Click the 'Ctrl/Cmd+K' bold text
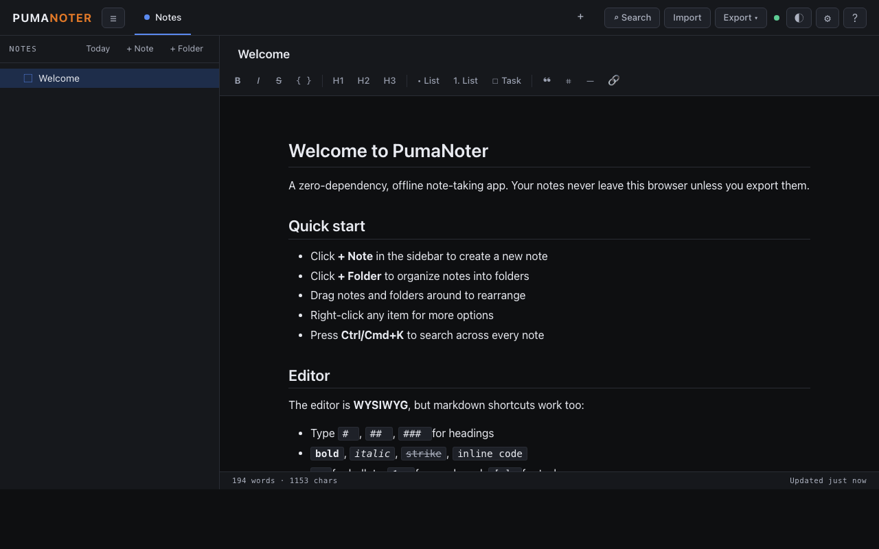 click(x=372, y=335)
